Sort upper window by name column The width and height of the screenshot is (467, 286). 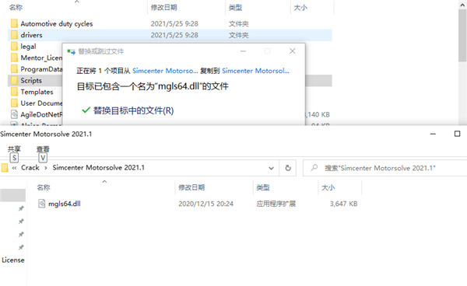coord(16,8)
